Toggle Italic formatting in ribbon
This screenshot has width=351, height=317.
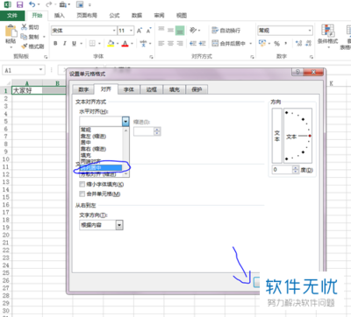65,44
